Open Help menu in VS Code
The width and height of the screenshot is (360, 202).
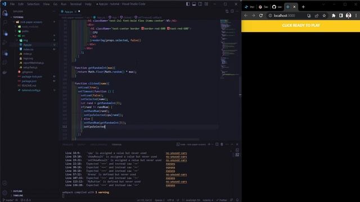88,4
